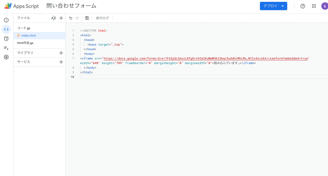Screen dimensions: 328x176
Task: Open the Triggers alarm clock icon
Action: 6,38
